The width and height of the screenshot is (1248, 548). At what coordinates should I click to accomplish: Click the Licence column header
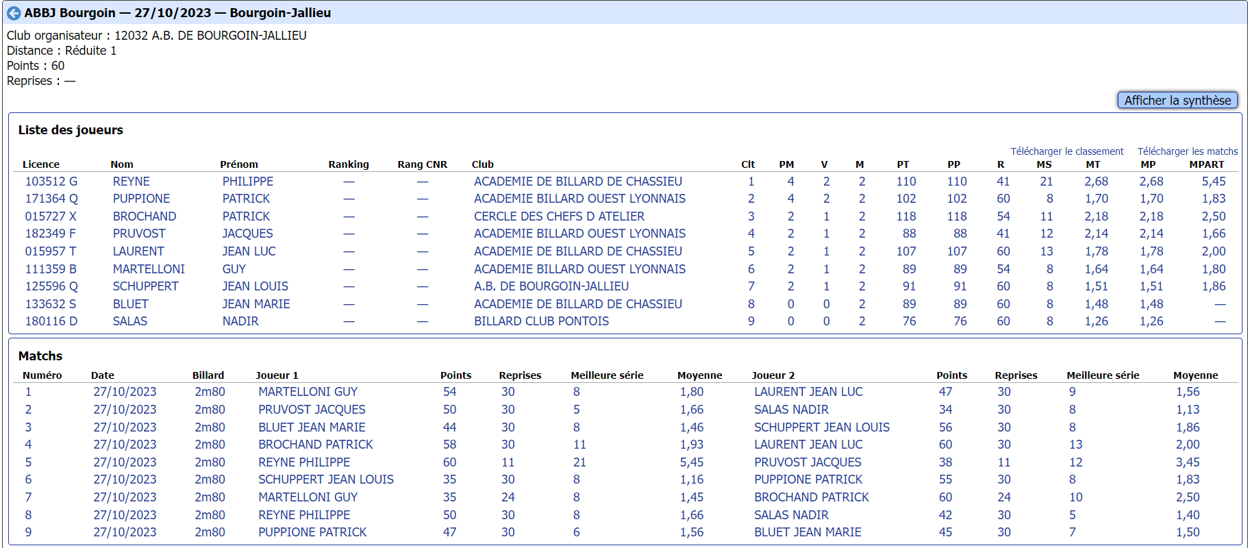click(41, 164)
